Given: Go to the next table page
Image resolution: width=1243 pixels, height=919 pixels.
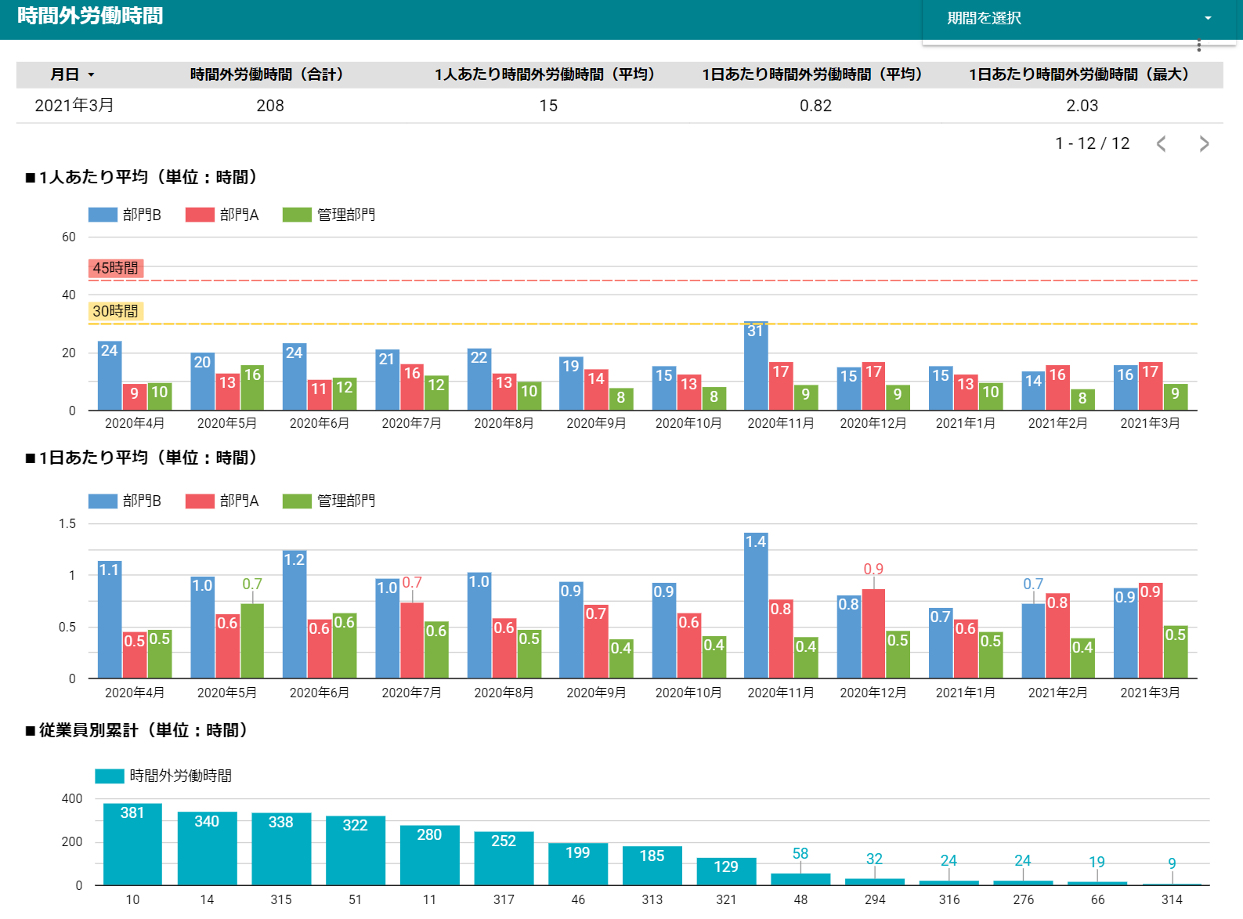Looking at the screenshot, I should coord(1204,144).
